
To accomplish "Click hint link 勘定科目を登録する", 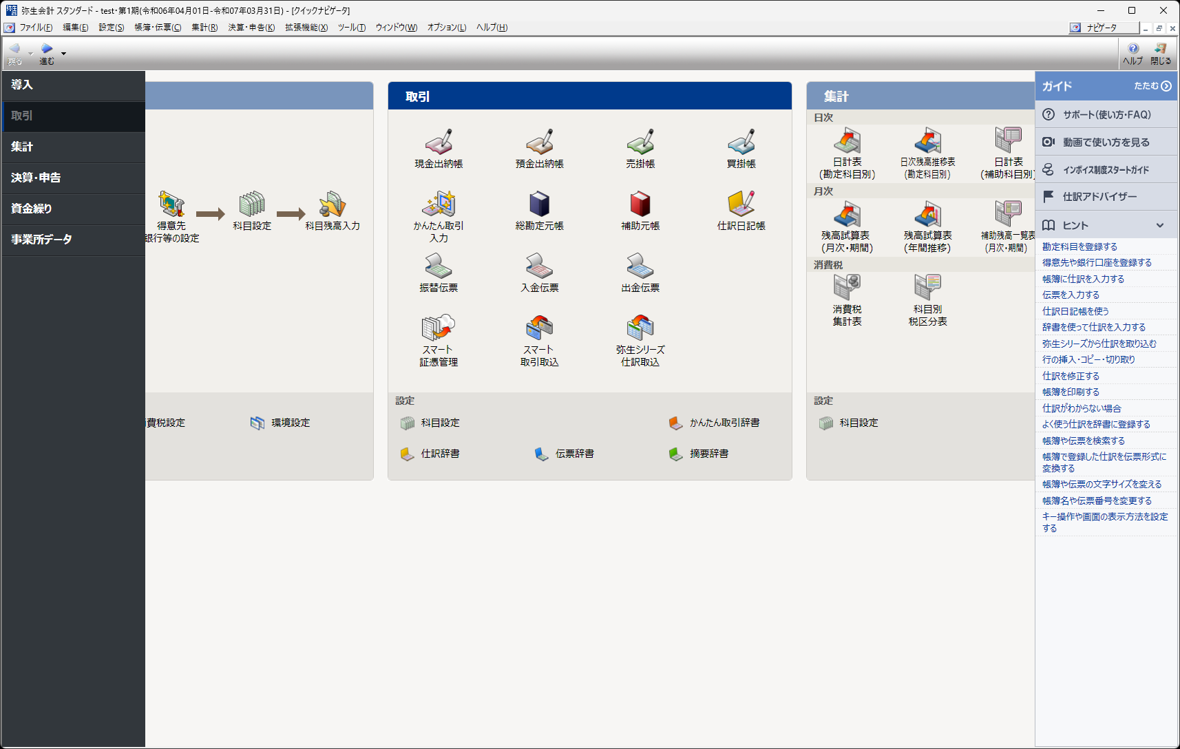I will click(x=1079, y=246).
